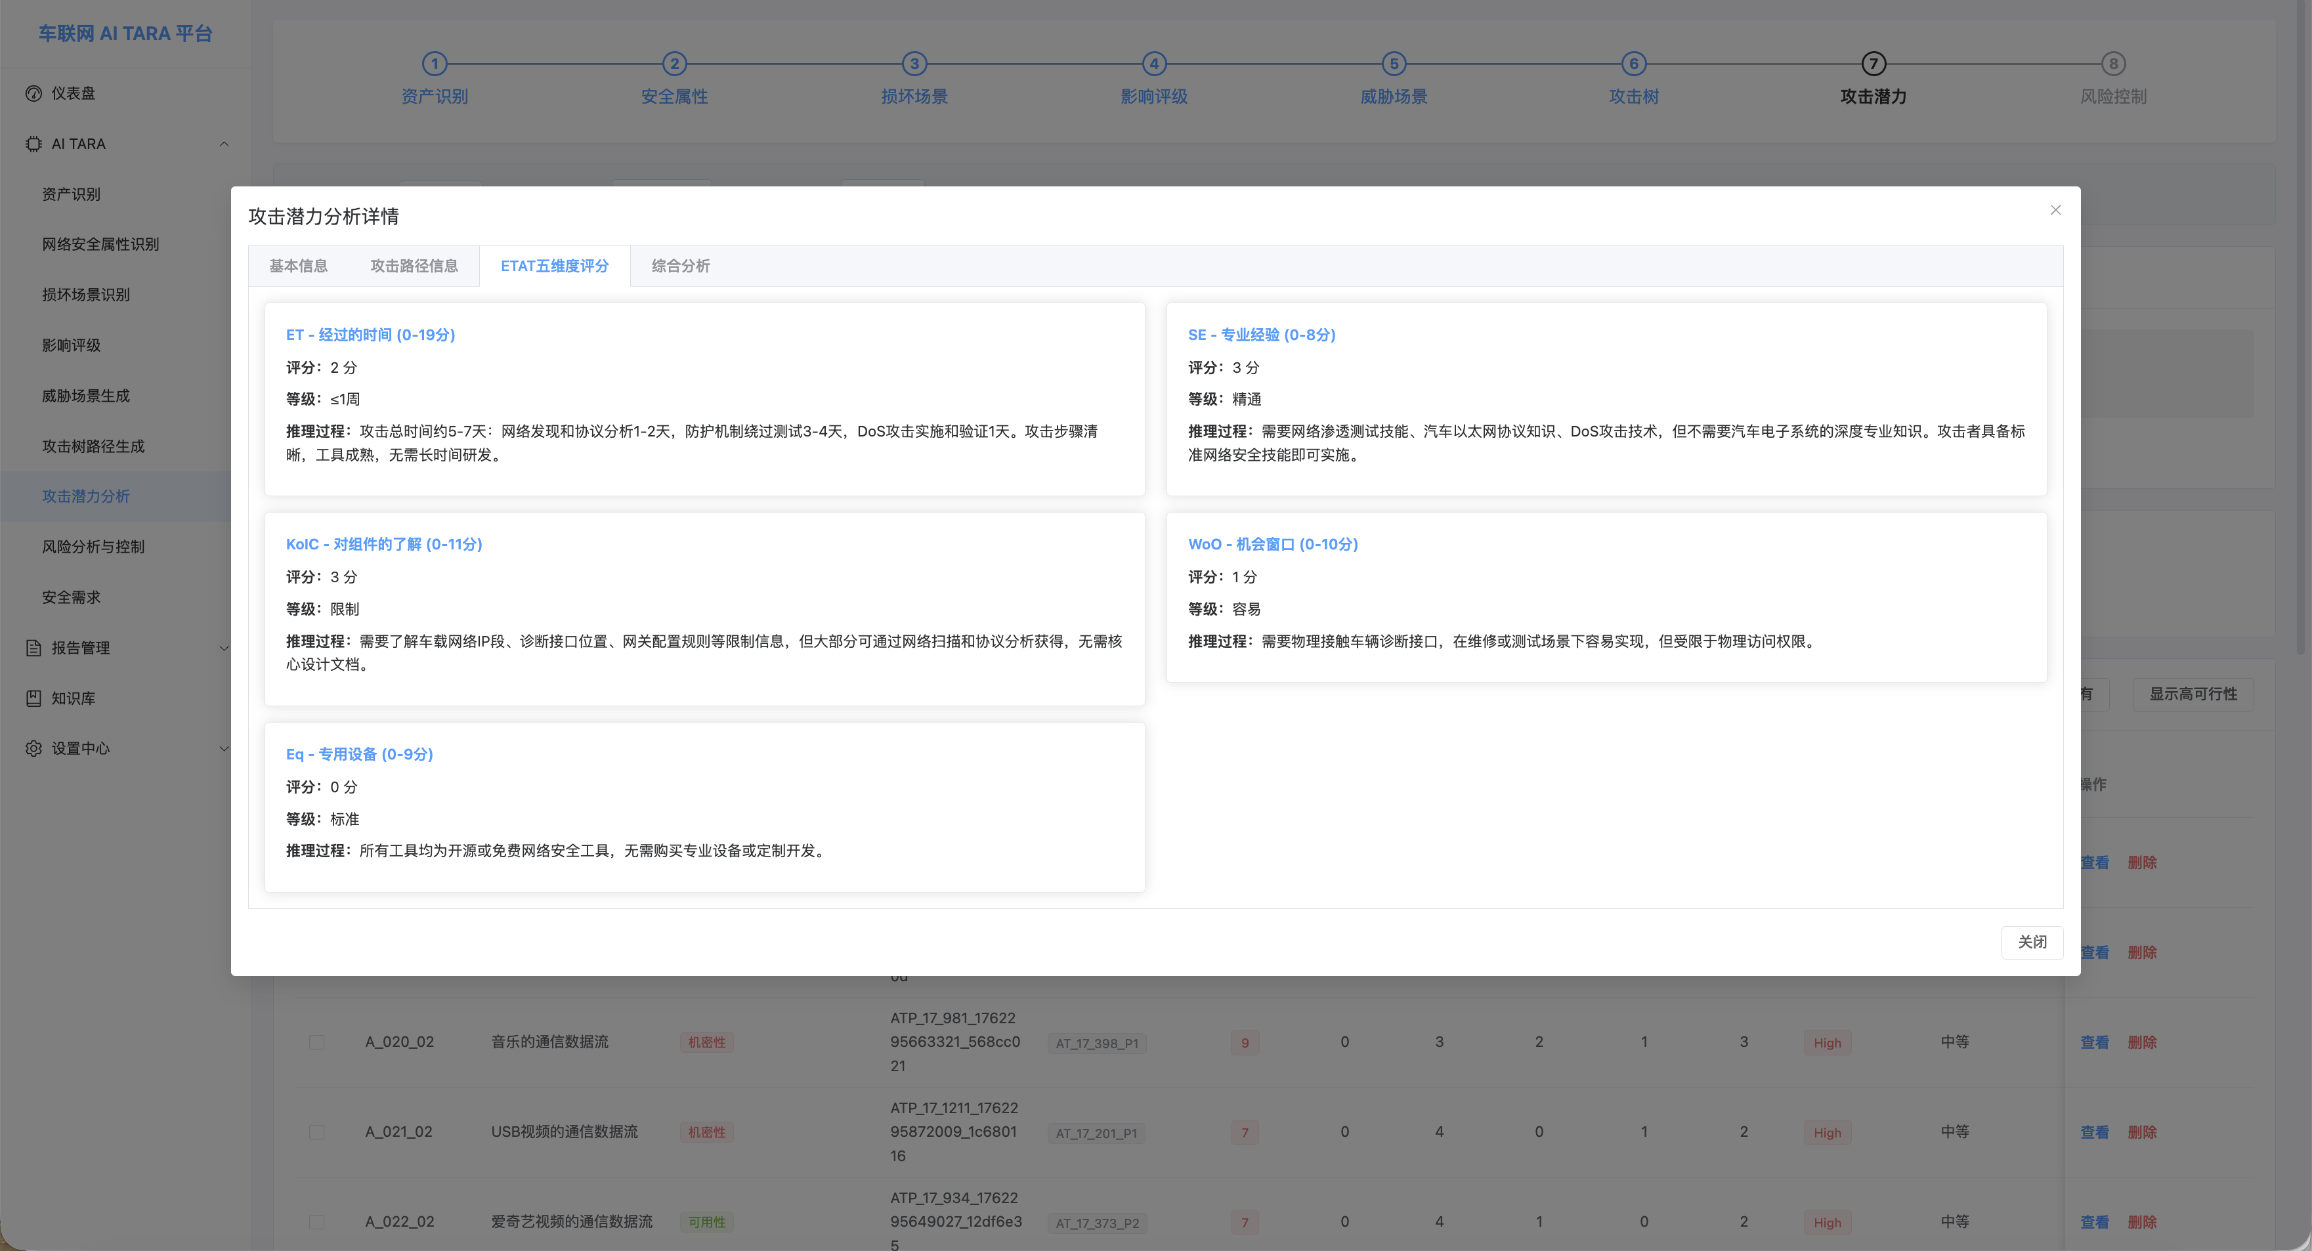Open 风险分析与控制 in the sidebar

[93, 547]
